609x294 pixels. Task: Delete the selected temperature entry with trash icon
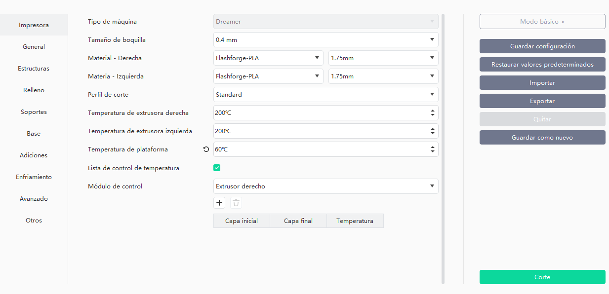236,203
